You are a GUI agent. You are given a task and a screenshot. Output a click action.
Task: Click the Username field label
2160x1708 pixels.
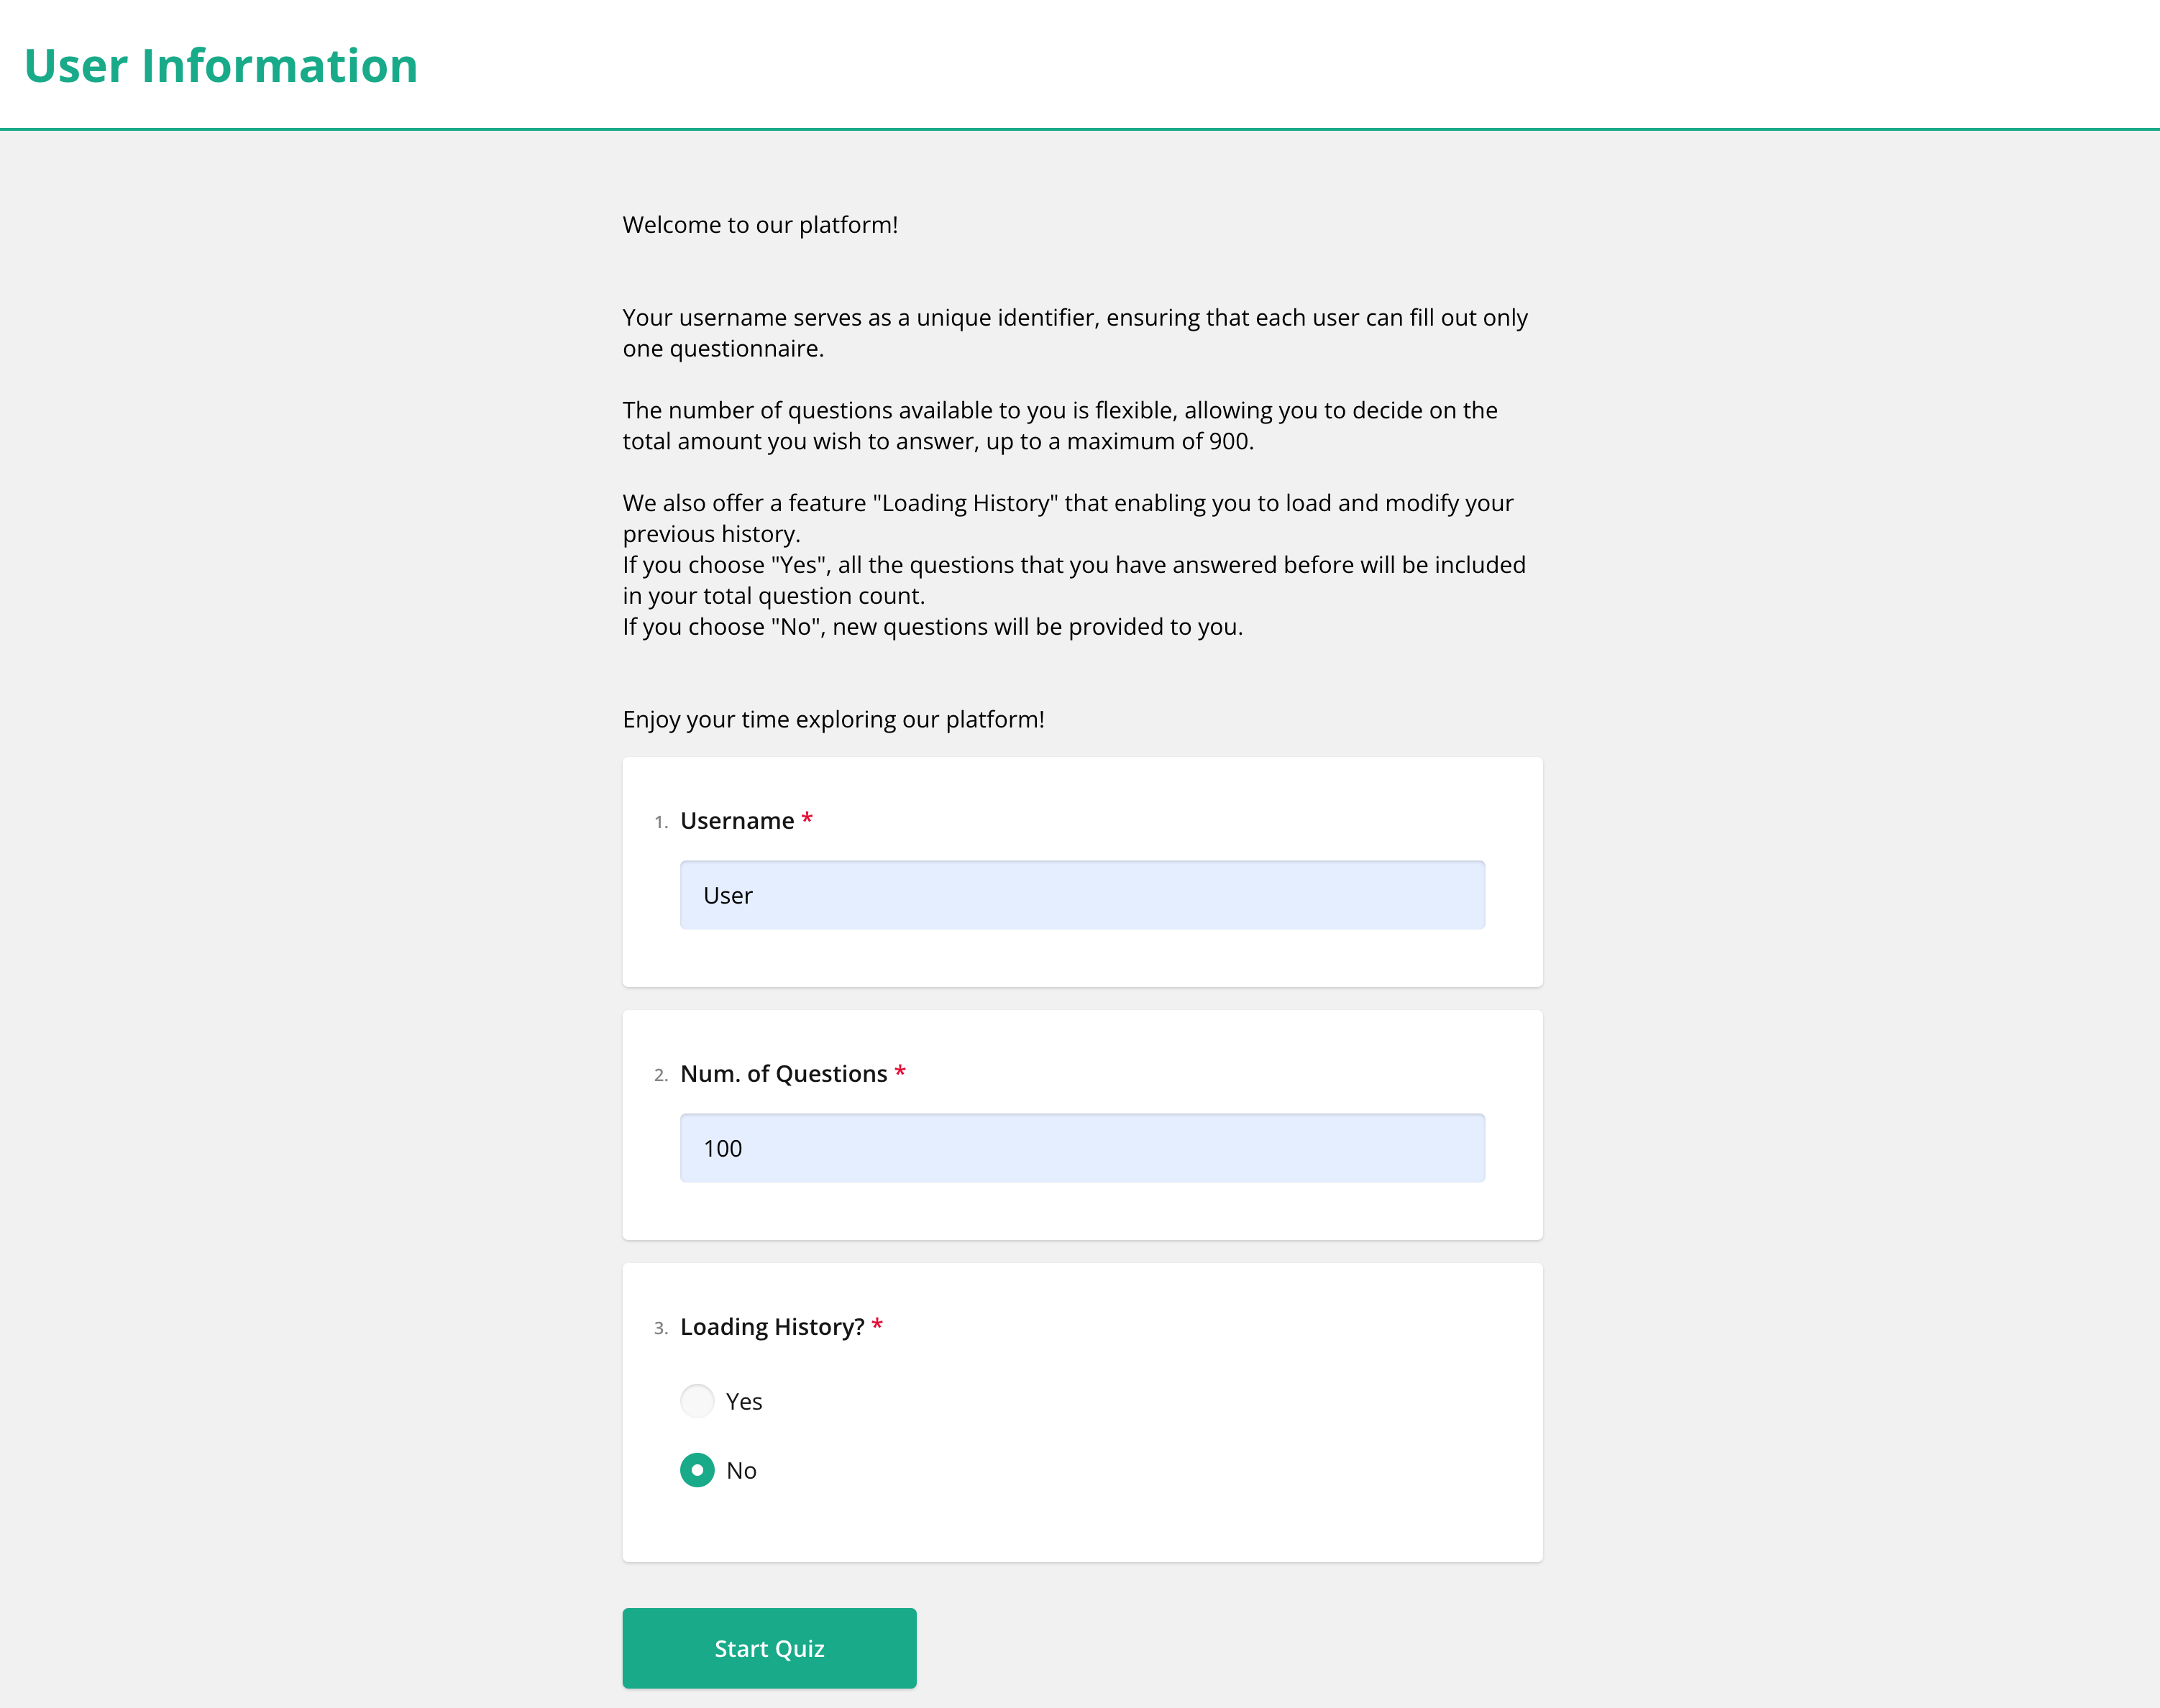click(x=737, y=821)
